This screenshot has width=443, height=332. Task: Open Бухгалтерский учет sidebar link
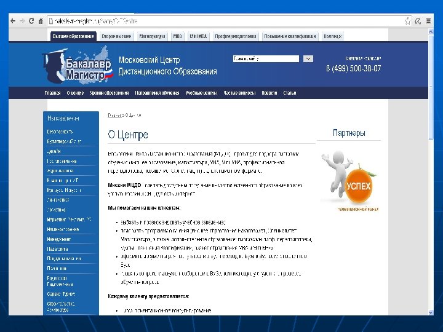coord(64,141)
